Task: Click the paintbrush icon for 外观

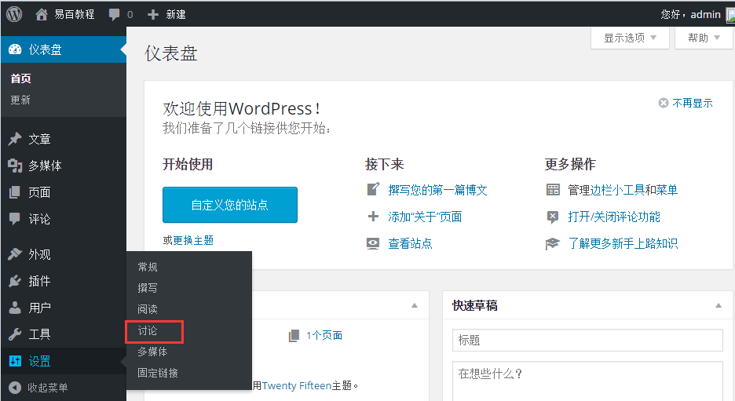Action: click(15, 254)
